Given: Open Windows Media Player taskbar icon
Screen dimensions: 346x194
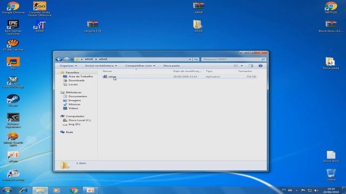Looking at the screenshot, I should [x=56, y=190].
